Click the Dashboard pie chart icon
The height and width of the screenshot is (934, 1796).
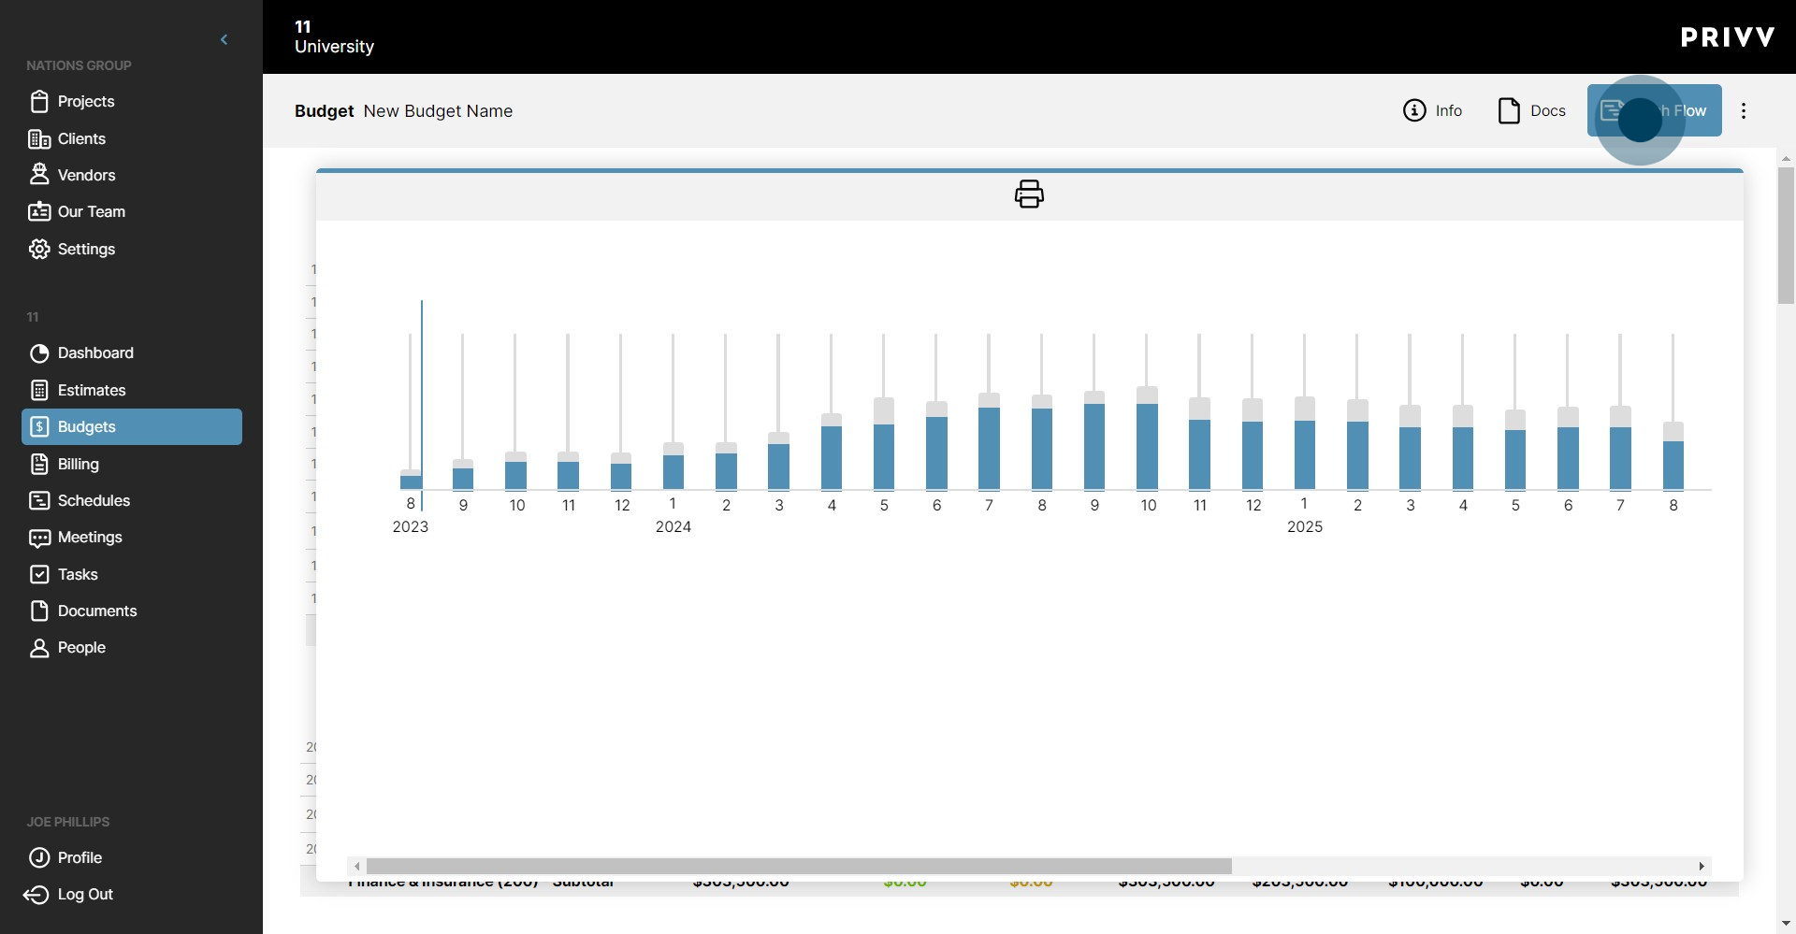pyautogui.click(x=39, y=353)
